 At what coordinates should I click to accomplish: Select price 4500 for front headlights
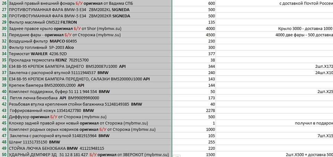point(194,35)
